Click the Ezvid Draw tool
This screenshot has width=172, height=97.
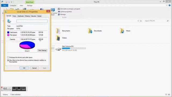24,89
